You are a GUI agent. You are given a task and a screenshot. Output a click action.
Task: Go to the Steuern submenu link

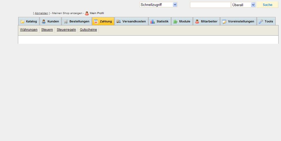[x=47, y=30]
